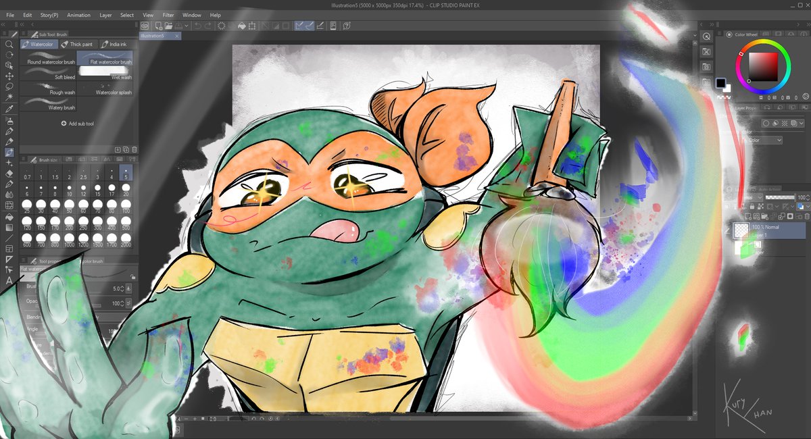
Task: Select the Operation (object cube) tool
Action: pos(9,66)
